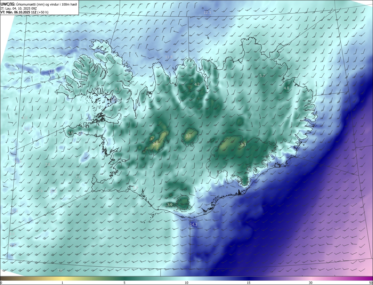Click the 50 tick label on the color scale
Screen dimensions: 373x285
click(371, 283)
